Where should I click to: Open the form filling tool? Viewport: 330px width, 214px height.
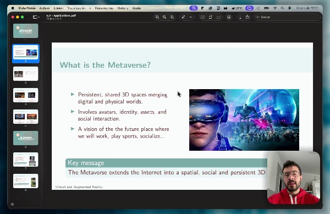click(x=218, y=17)
